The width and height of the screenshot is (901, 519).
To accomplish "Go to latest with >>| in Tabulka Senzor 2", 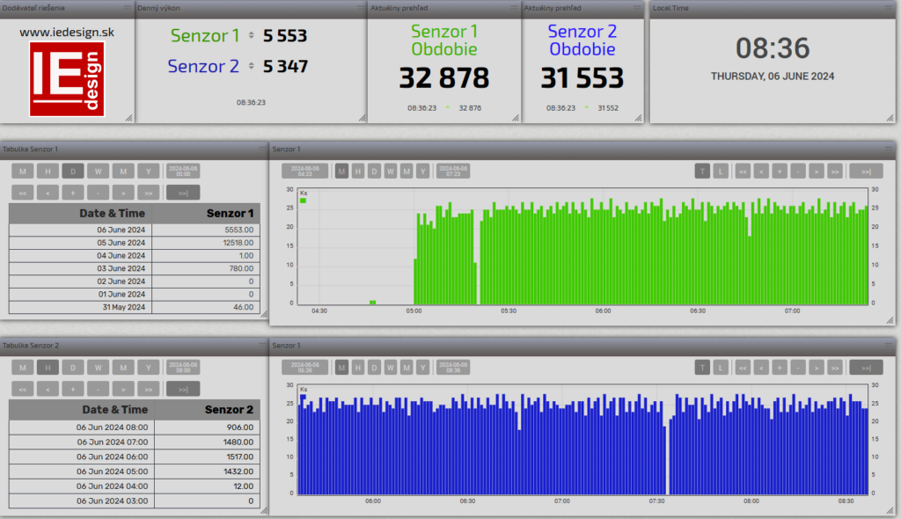I will click(183, 389).
